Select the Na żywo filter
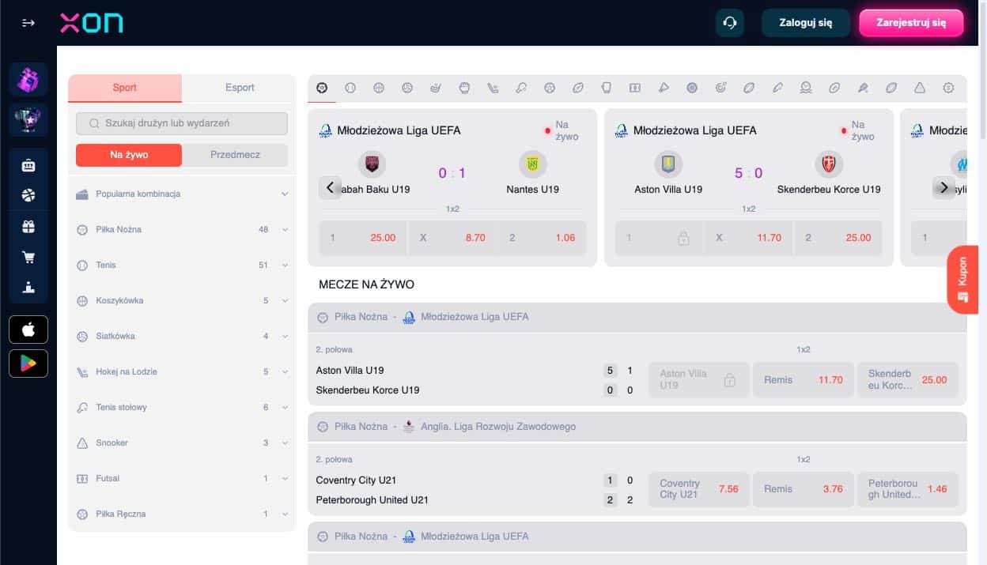The image size is (987, 565). coord(129,155)
